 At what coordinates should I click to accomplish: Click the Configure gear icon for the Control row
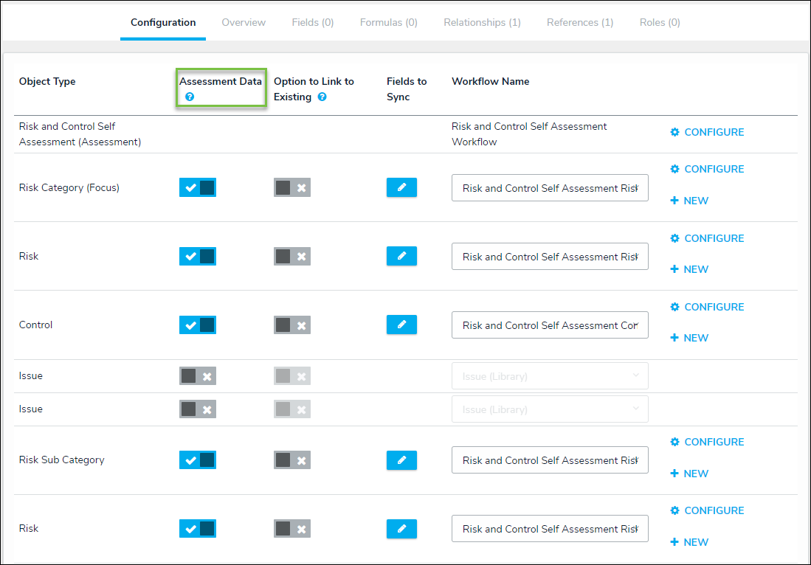(674, 307)
